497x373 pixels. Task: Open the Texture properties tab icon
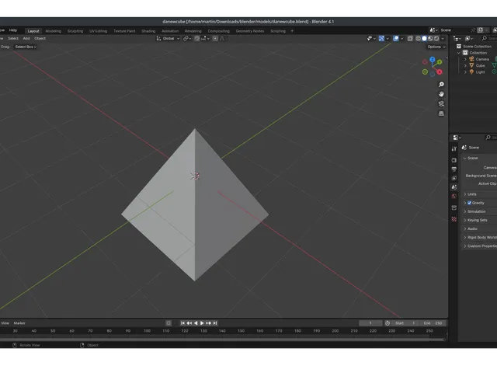tap(454, 219)
